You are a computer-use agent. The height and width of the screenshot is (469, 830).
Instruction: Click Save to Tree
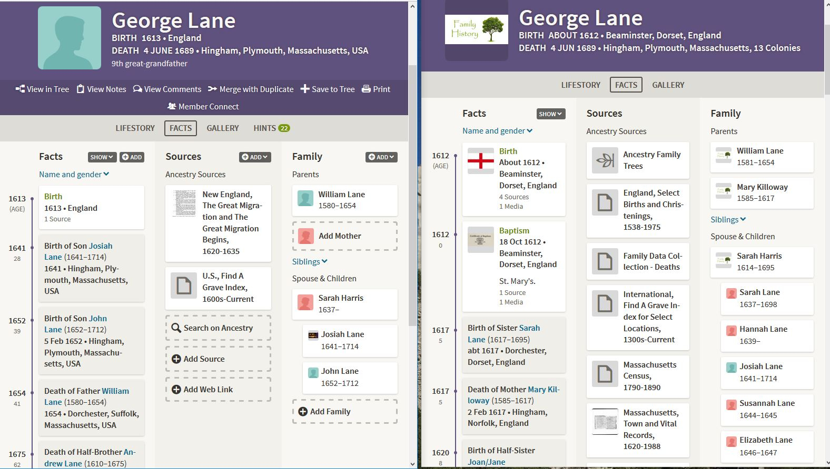click(x=328, y=89)
